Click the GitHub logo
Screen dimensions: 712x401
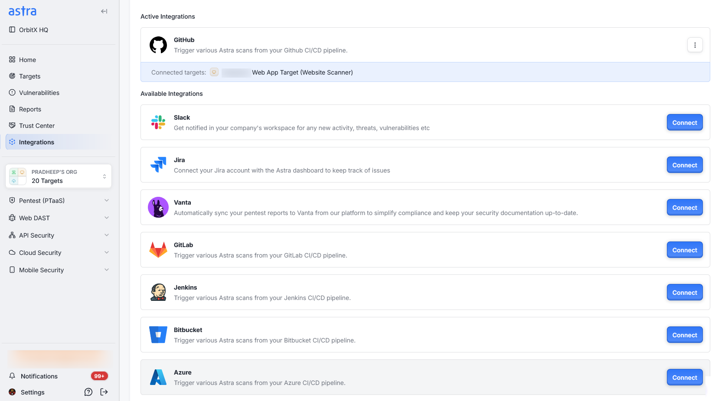(x=158, y=45)
